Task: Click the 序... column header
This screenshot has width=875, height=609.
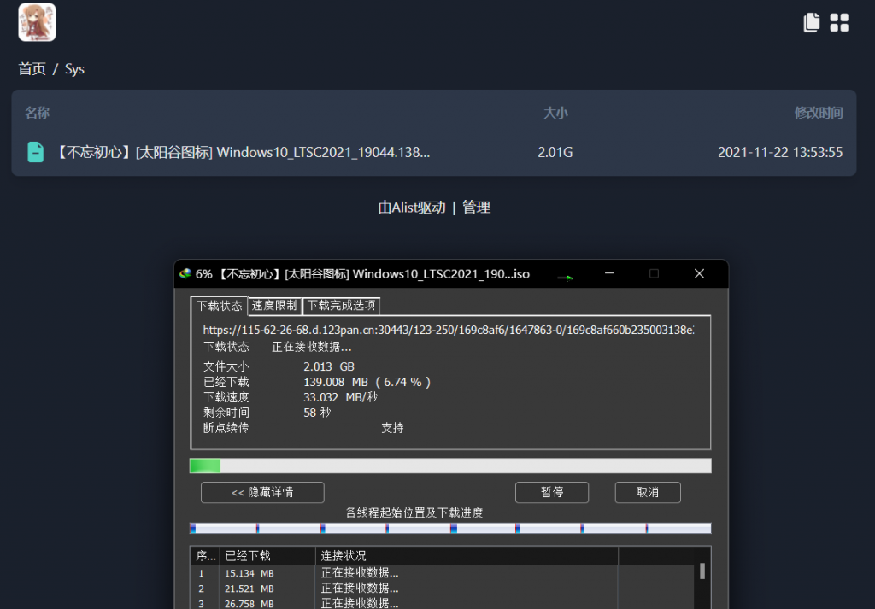Action: click(205, 556)
